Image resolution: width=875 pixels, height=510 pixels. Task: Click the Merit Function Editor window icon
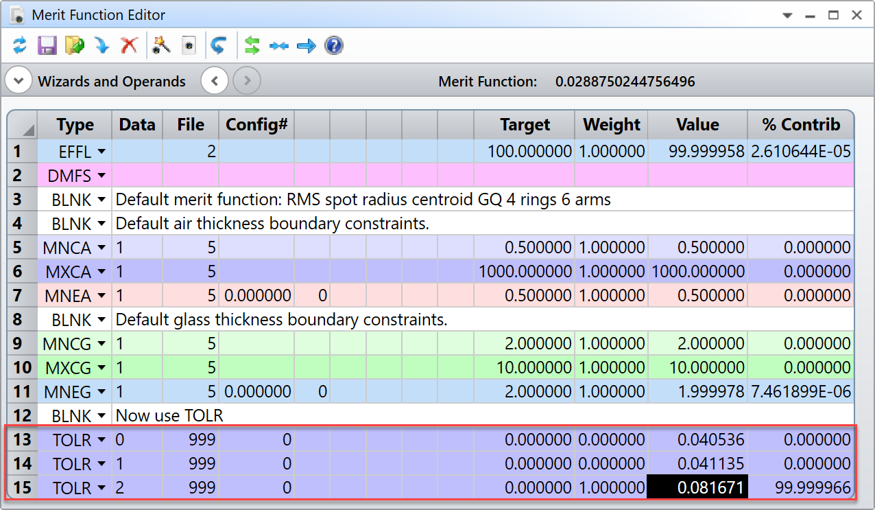pyautogui.click(x=18, y=14)
